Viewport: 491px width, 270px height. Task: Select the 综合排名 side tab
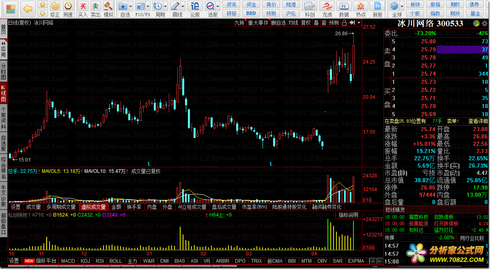point(4,167)
